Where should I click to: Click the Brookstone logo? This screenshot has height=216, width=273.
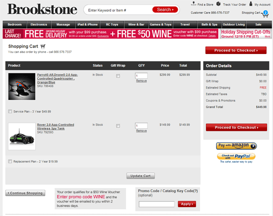[42, 9]
